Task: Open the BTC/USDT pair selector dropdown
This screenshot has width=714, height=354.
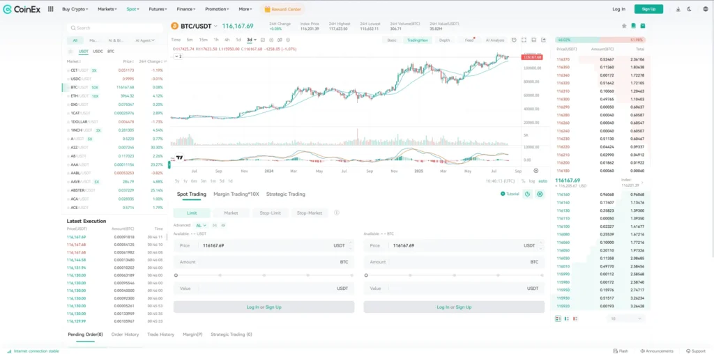Action: (216, 26)
